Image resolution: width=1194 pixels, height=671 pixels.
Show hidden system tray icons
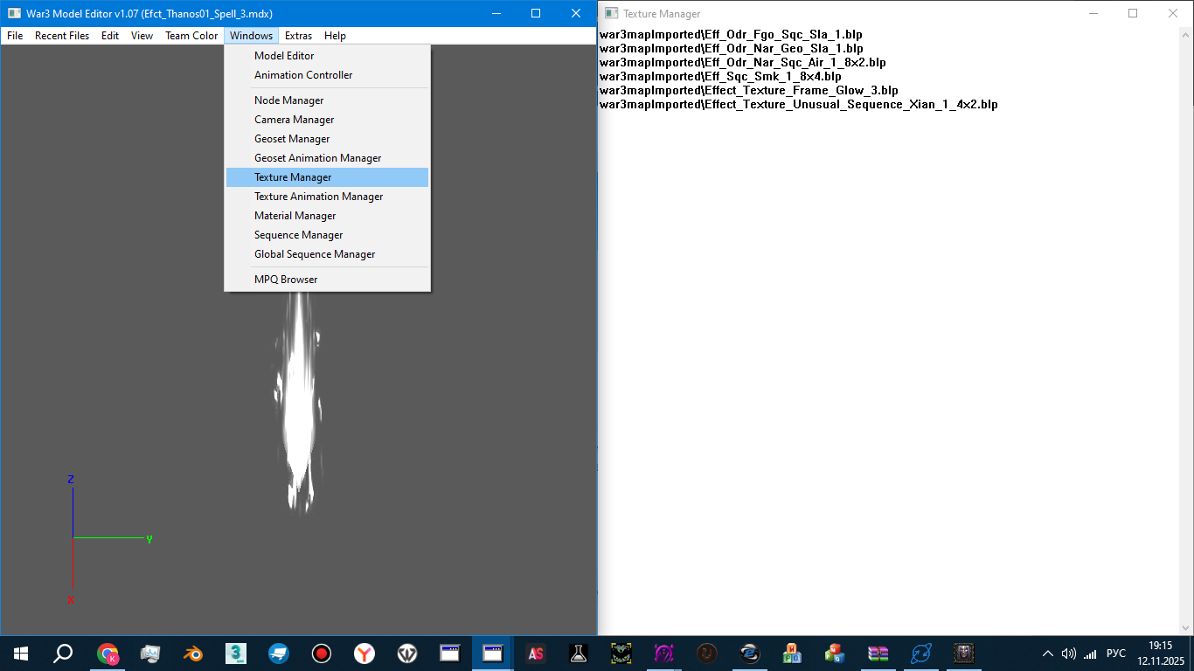point(1048,654)
